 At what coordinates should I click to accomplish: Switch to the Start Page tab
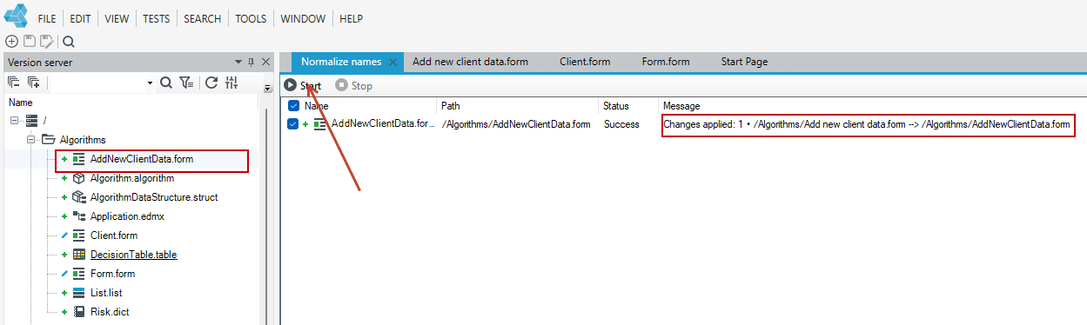click(x=744, y=62)
